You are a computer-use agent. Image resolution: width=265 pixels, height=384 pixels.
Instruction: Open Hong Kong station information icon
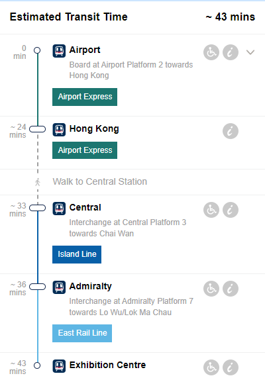tap(231, 131)
